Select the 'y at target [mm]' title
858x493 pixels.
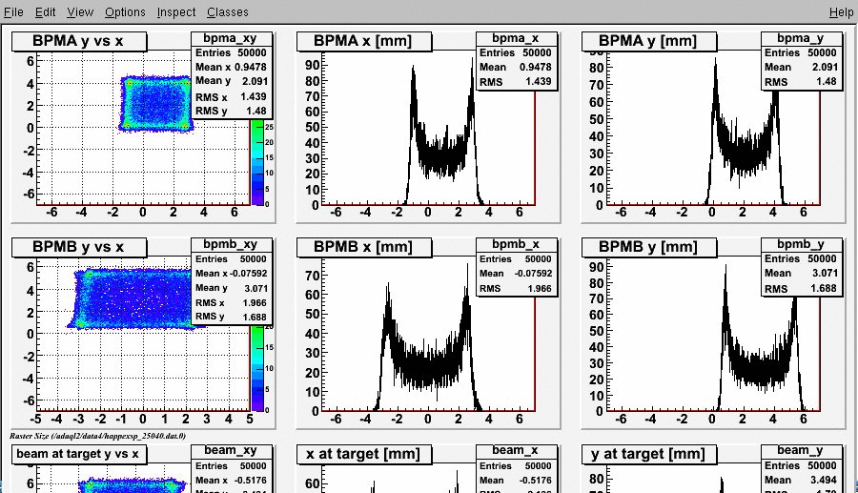pyautogui.click(x=649, y=454)
